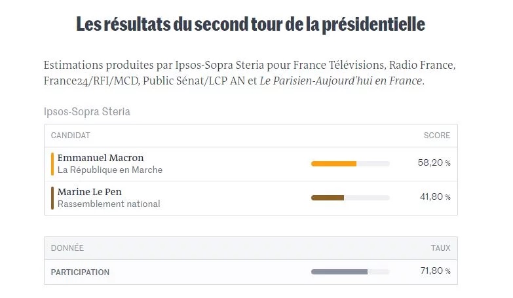
Task: Click the Emmanuel Macron candidate name
Action: (x=100, y=158)
